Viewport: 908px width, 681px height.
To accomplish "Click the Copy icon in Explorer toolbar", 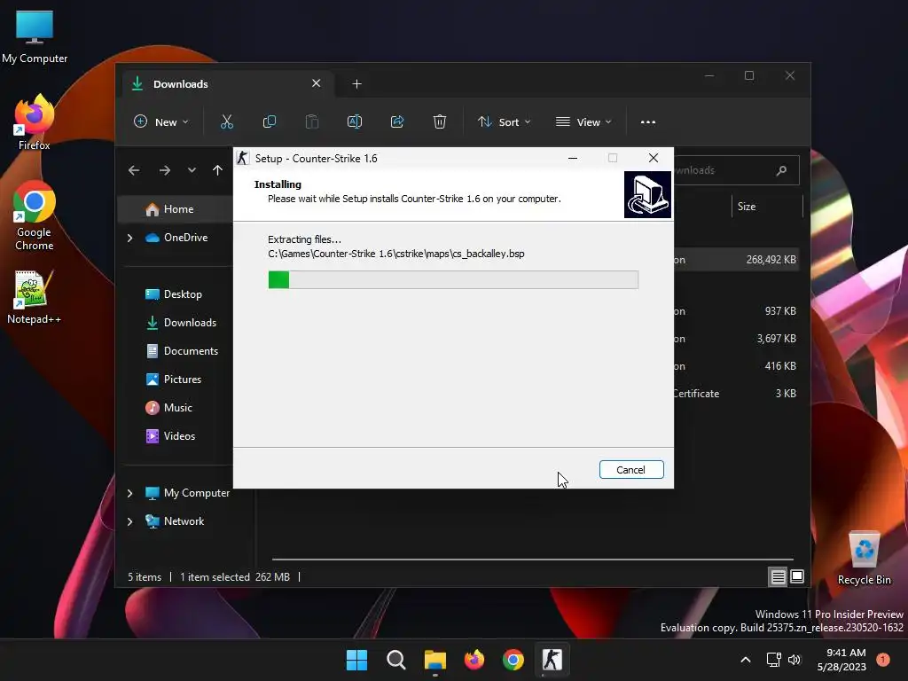I will tap(270, 121).
